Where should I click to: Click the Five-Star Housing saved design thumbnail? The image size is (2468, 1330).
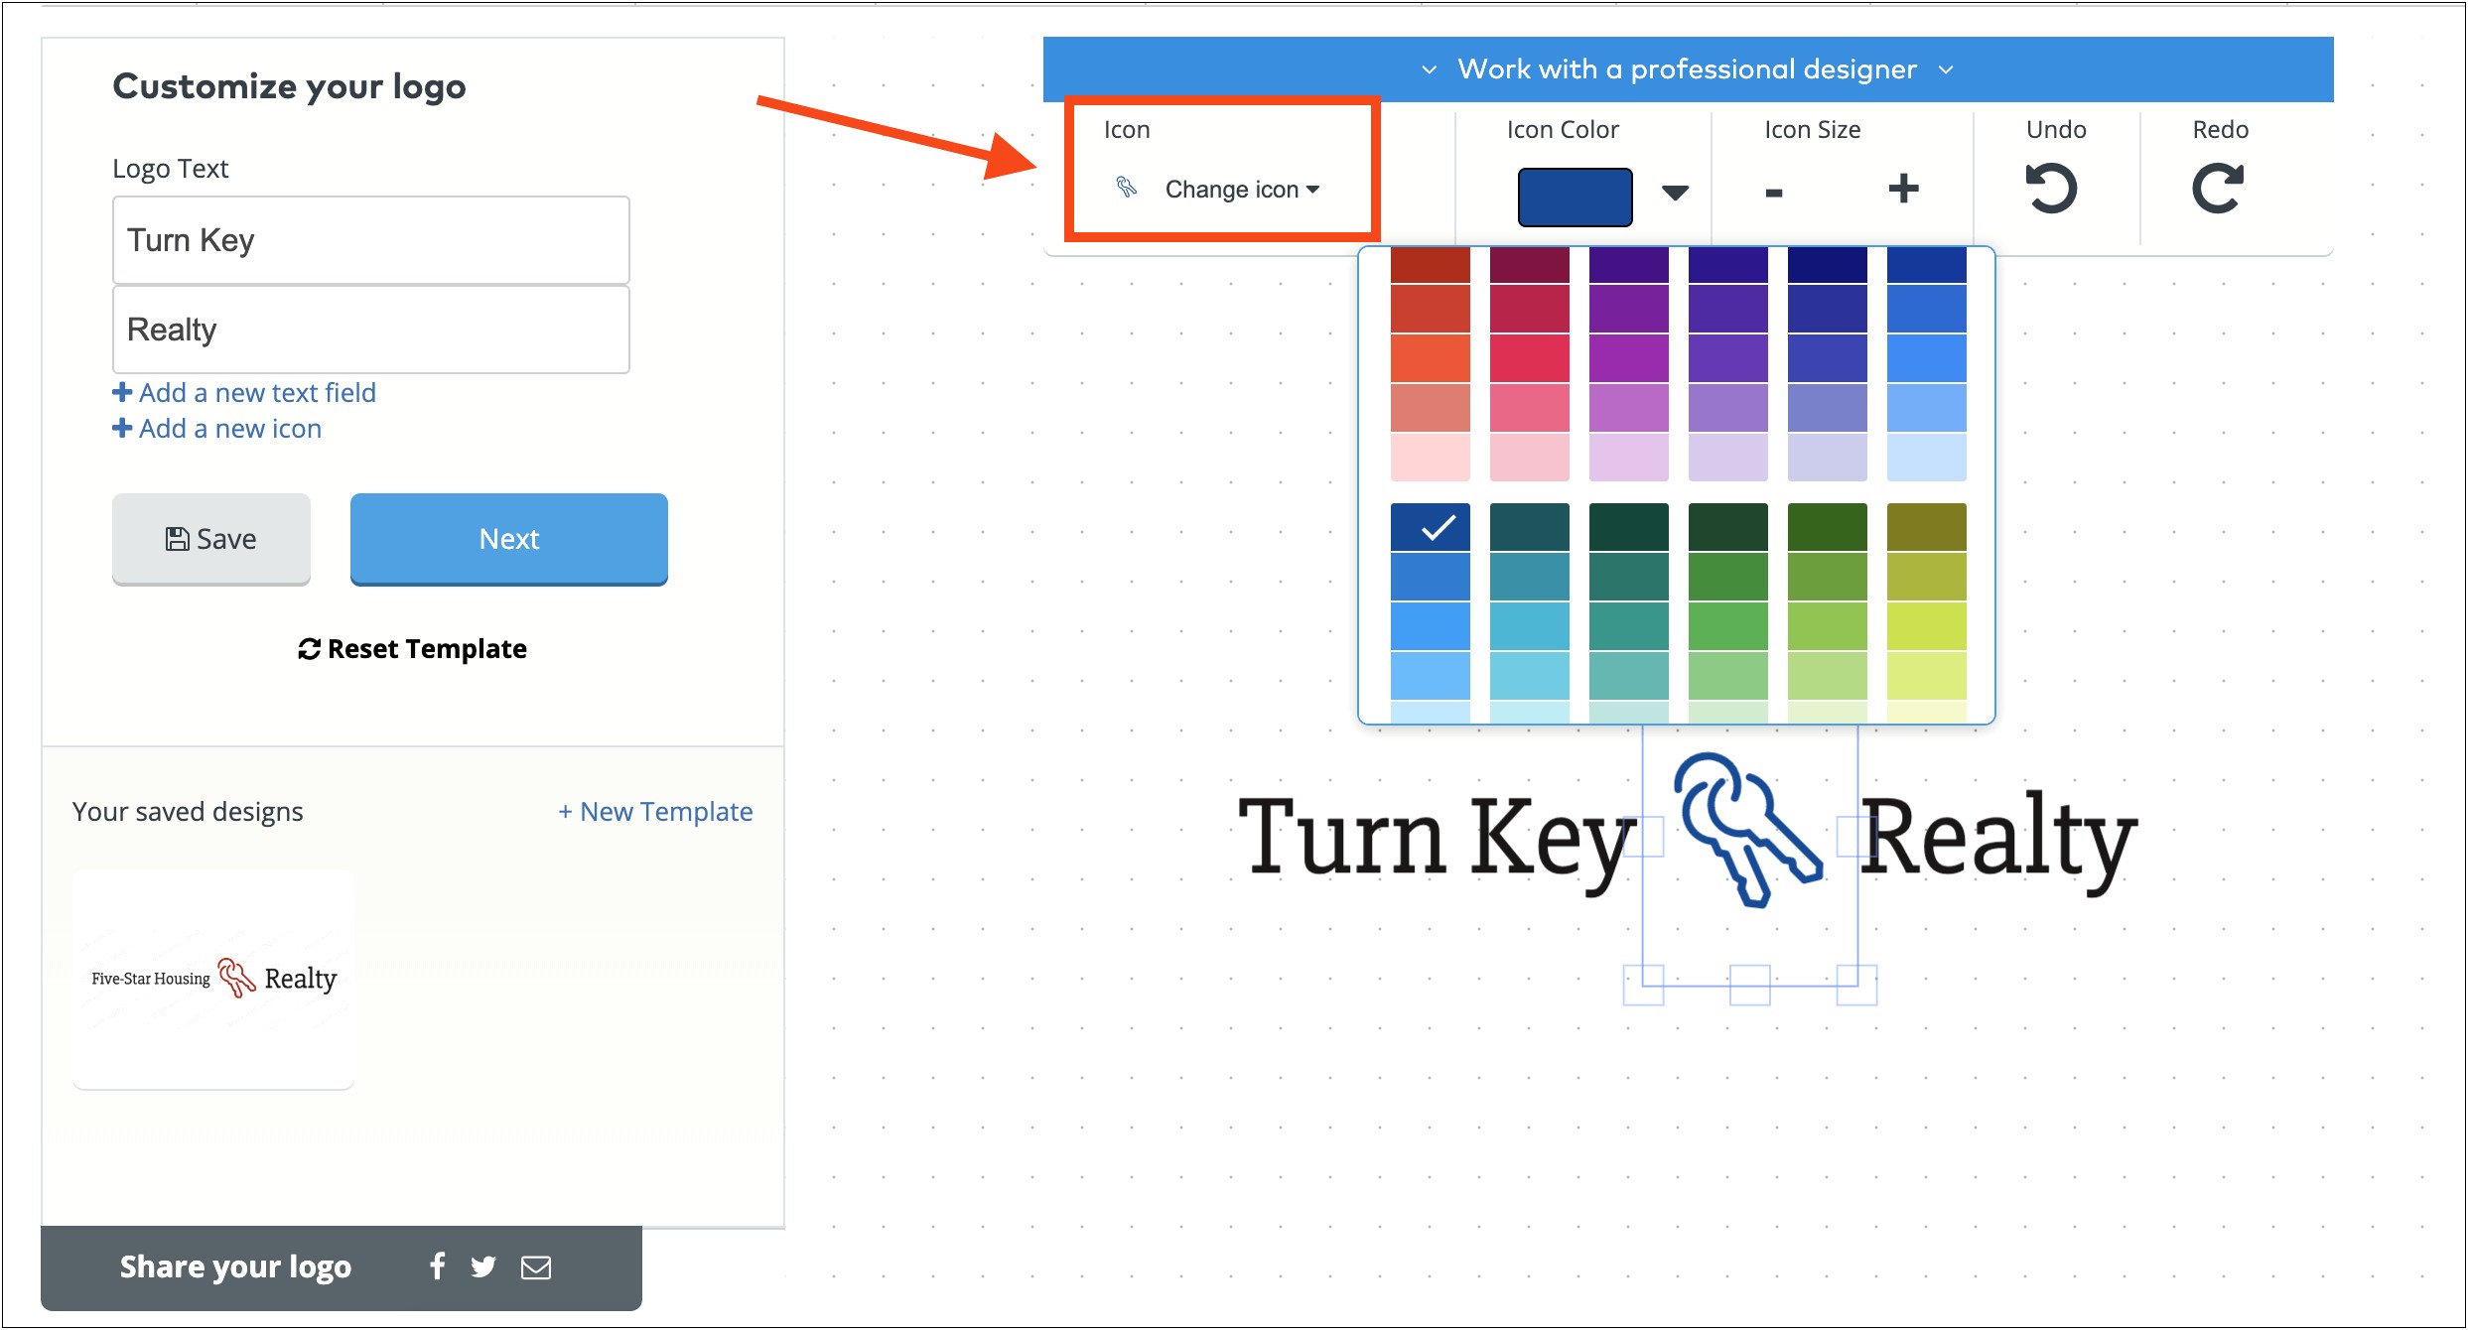click(x=212, y=980)
